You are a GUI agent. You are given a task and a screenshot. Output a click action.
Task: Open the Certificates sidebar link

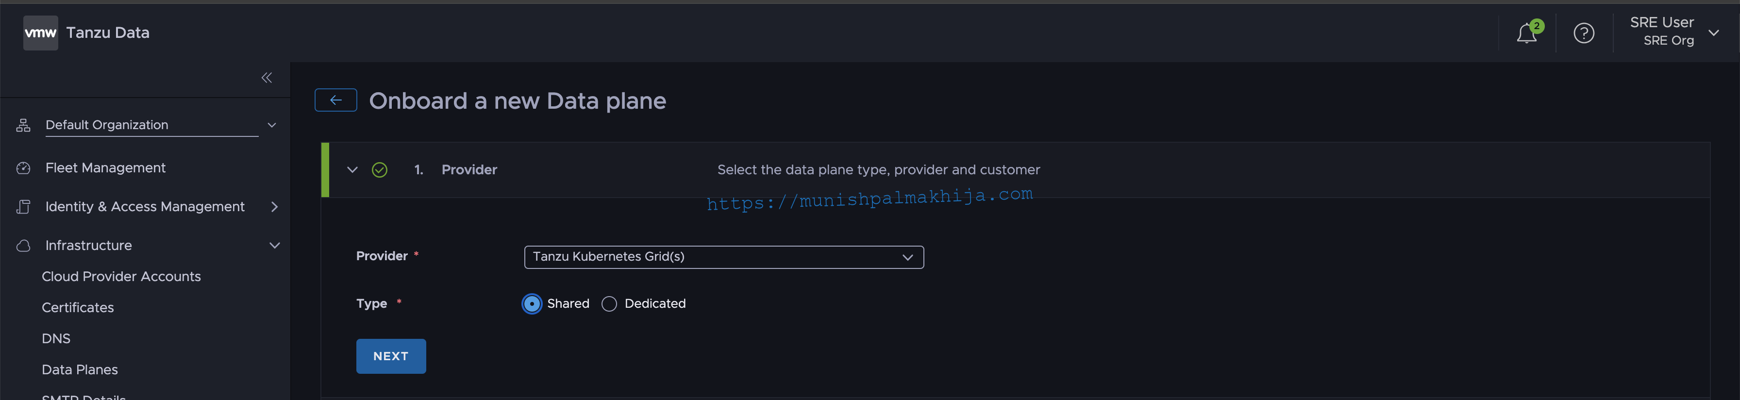pos(78,308)
